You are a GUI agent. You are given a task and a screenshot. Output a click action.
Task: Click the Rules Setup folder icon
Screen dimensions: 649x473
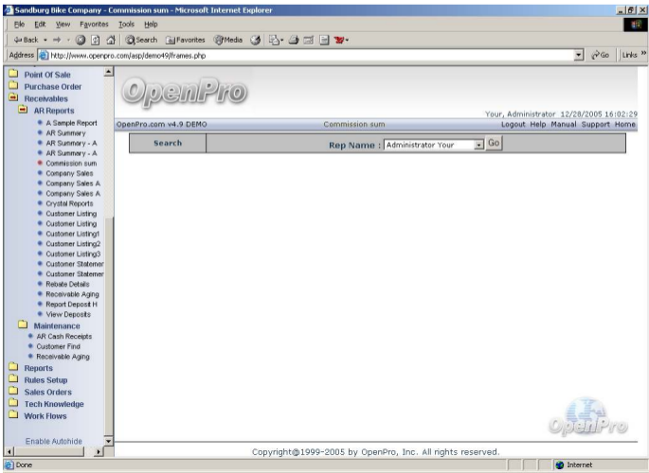(x=13, y=378)
